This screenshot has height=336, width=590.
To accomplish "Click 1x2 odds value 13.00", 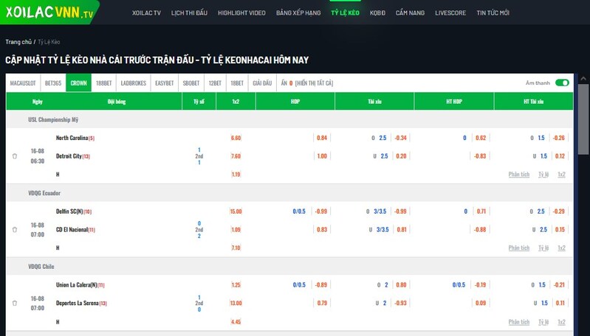I will click(236, 303).
